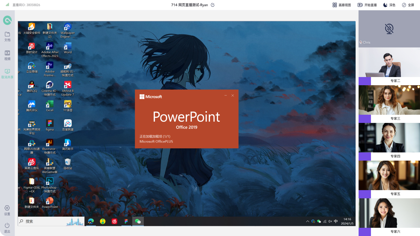
Task: Click the 英雄联盟 WeGame版 desktop icon
Action: 50,166
